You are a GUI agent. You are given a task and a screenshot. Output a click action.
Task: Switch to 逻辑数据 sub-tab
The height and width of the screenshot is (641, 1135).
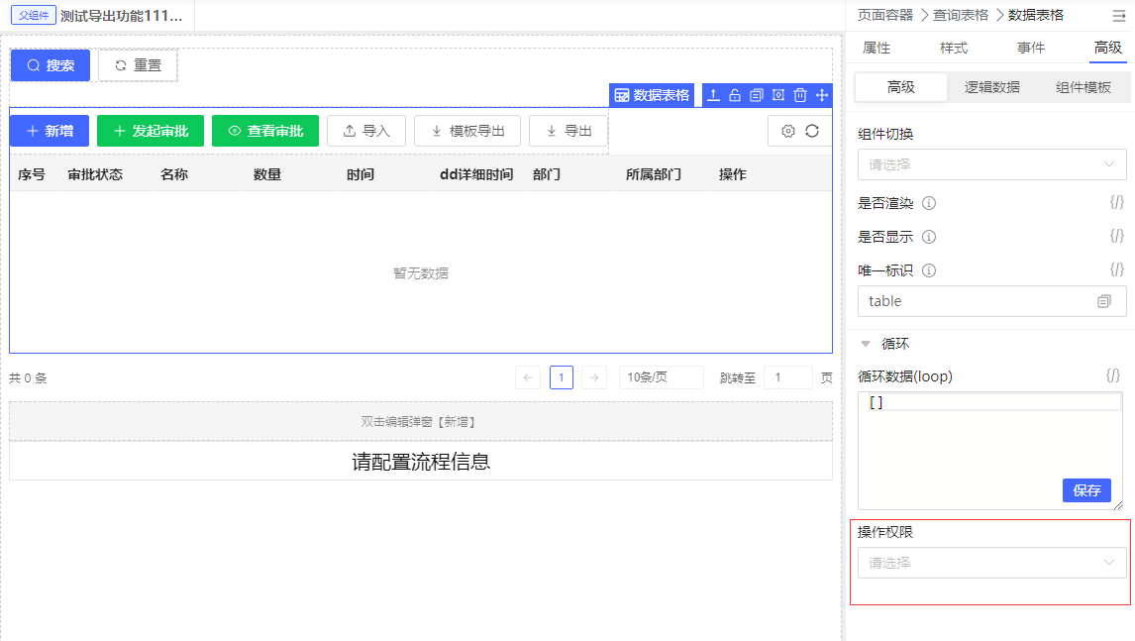tap(991, 87)
